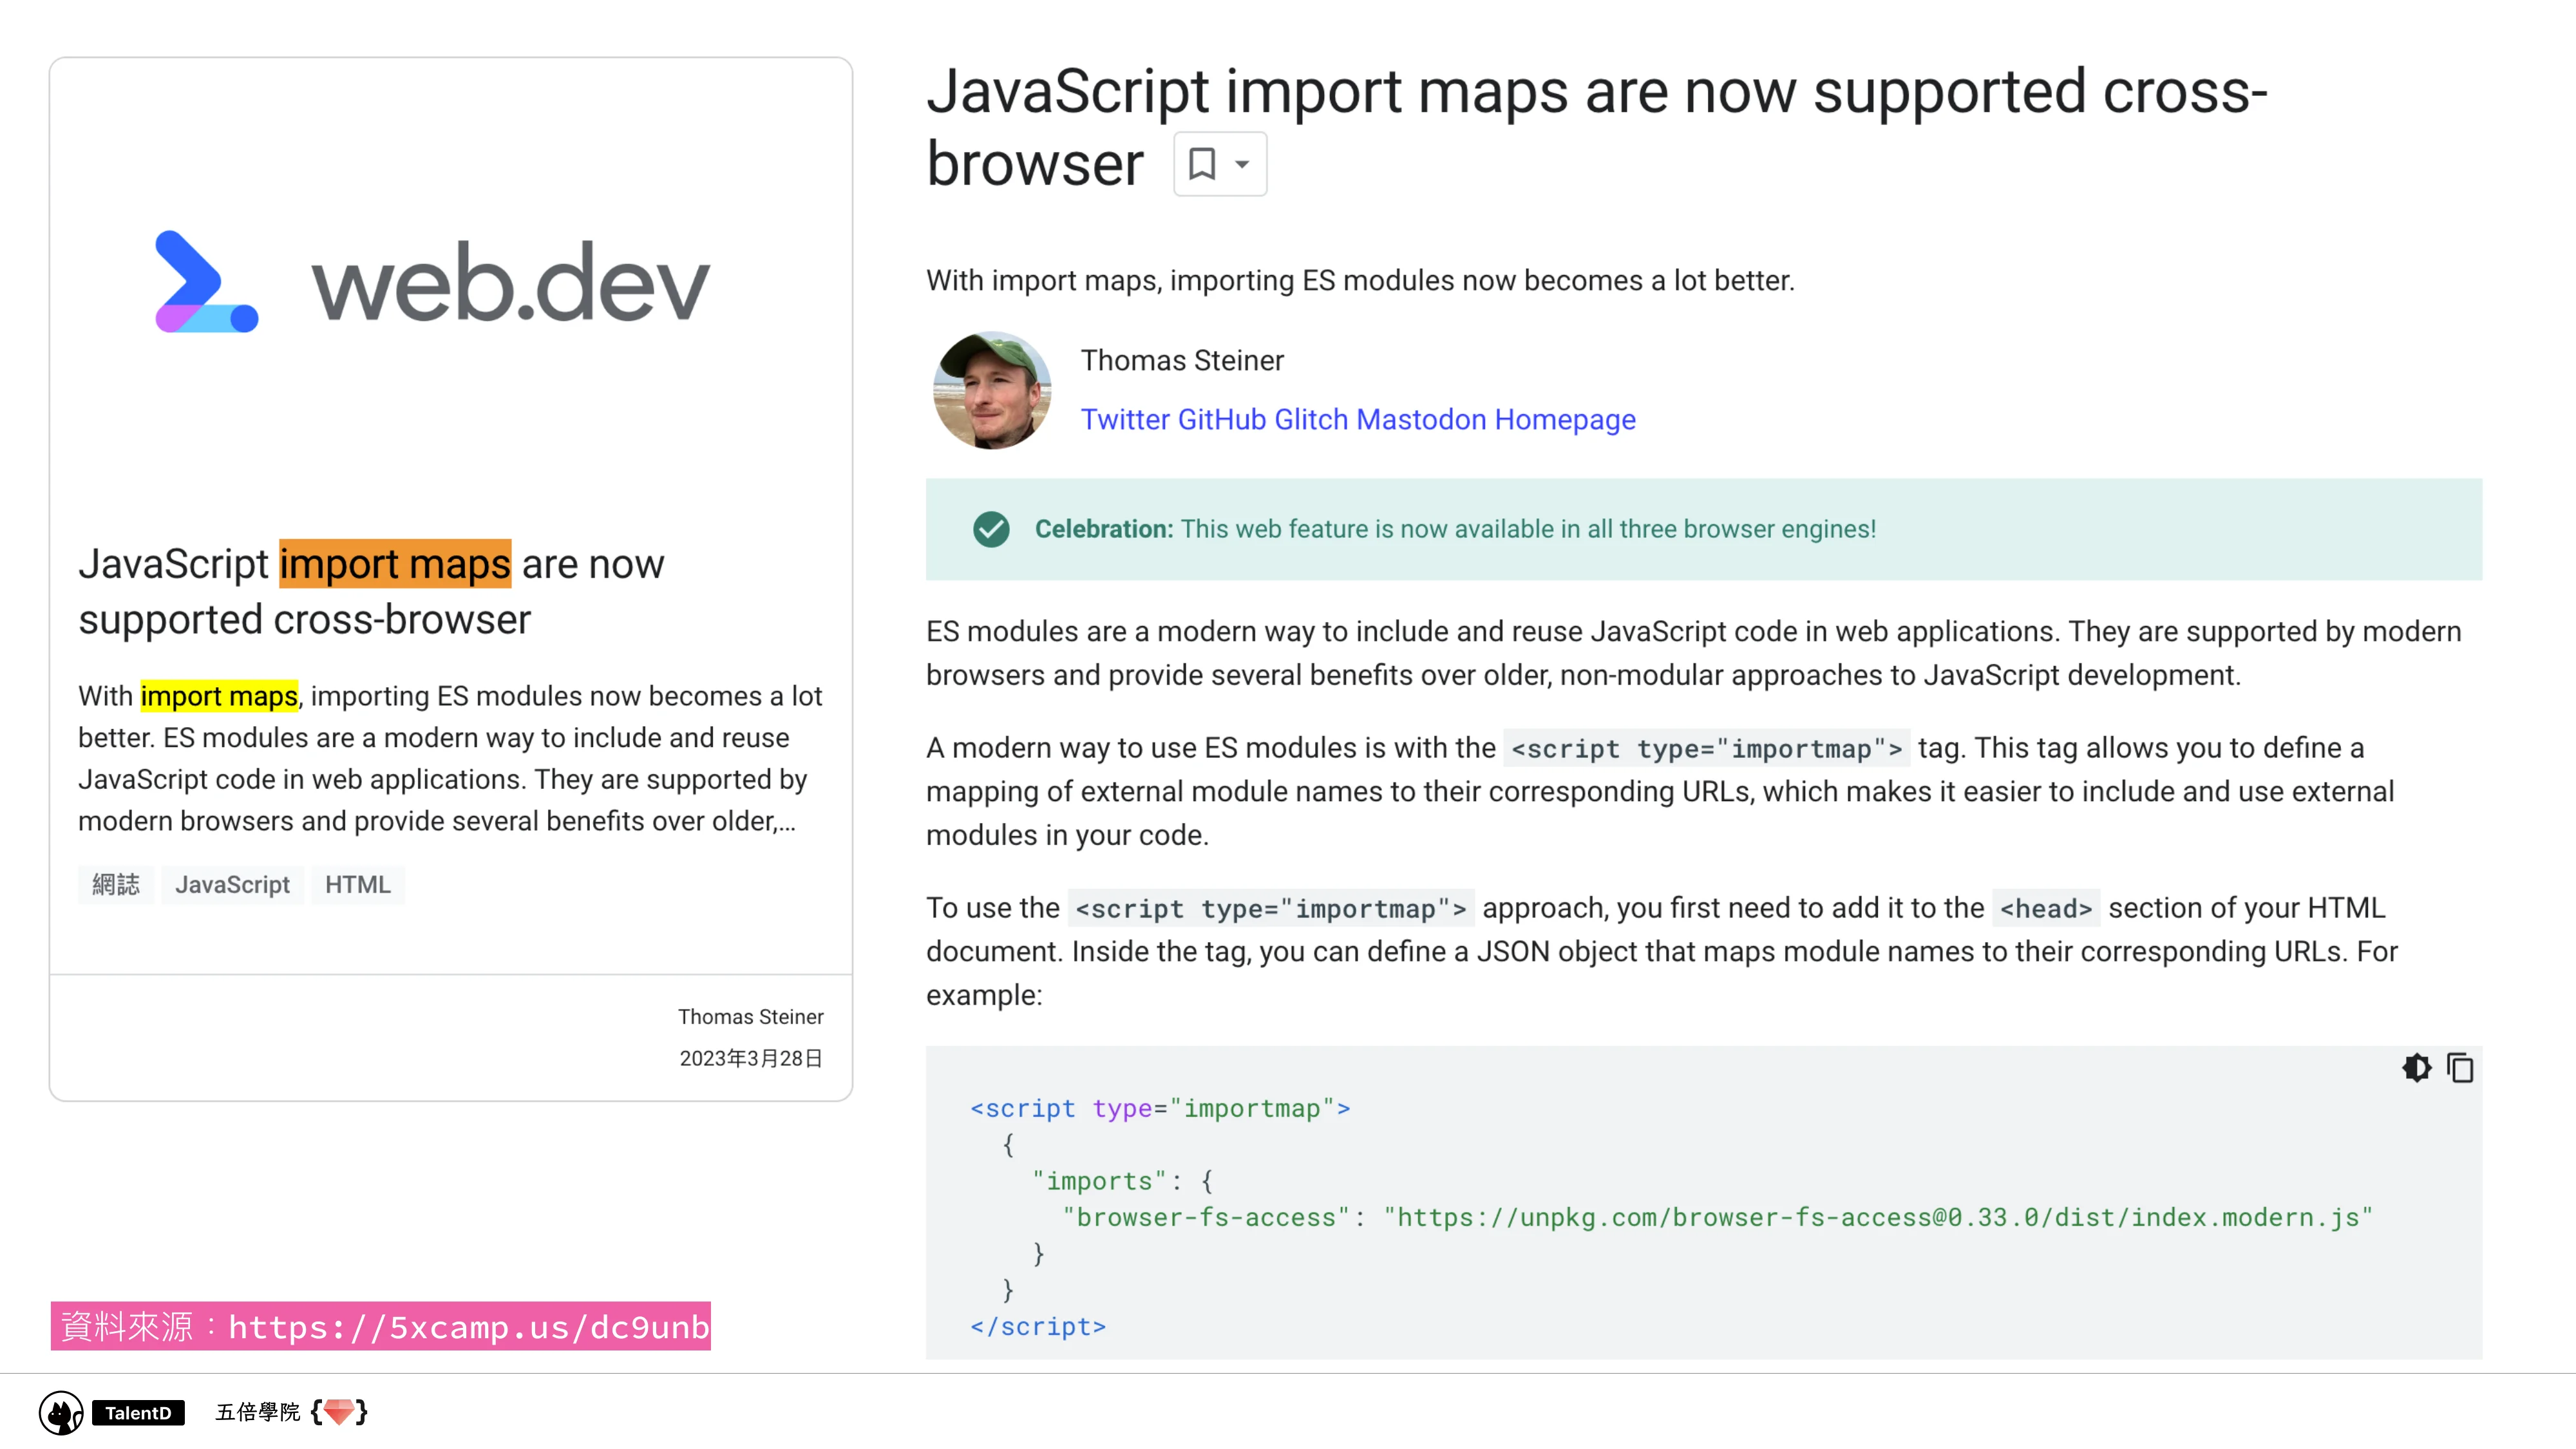
Task: Click the TalentD badge in footer
Action: pos(138,1412)
